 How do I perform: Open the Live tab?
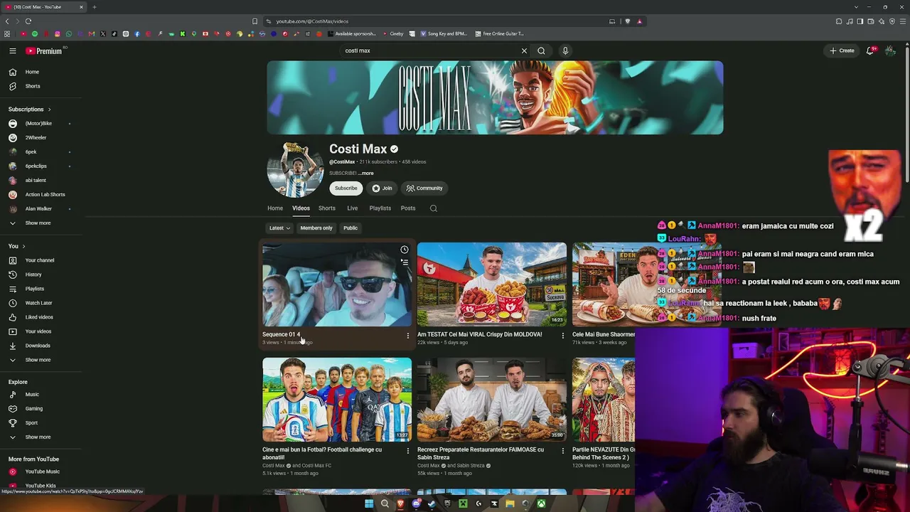(x=353, y=208)
